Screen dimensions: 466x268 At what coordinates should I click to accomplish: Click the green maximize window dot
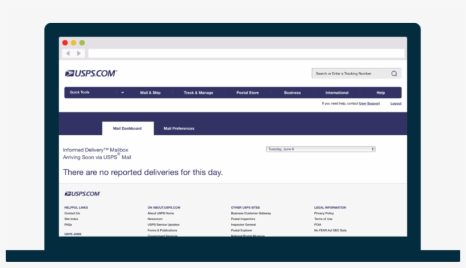(x=82, y=43)
